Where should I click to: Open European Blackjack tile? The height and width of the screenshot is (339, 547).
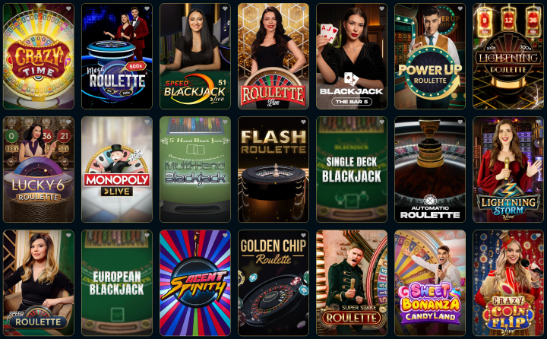117,283
